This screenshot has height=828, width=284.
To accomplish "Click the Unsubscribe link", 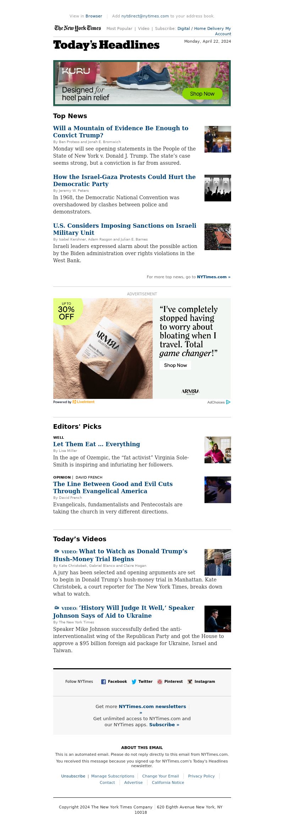I will (x=73, y=776).
